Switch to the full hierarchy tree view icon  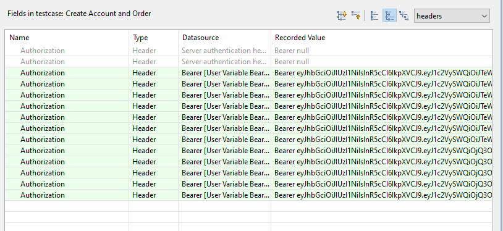404,15
